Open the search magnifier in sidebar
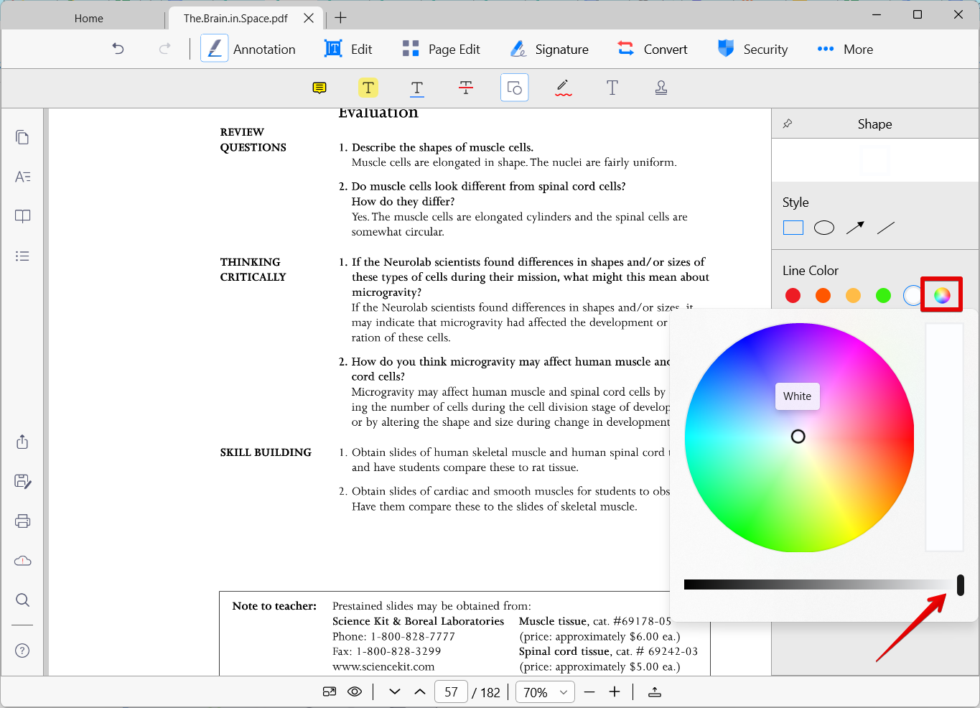Image resolution: width=980 pixels, height=708 pixels. [23, 600]
